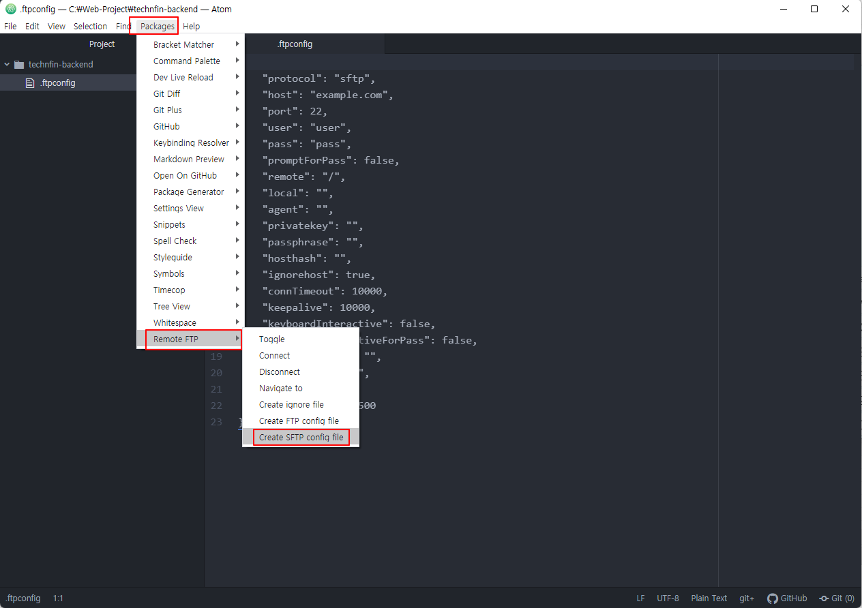Choose Connect in Remote FTP submenu
This screenshot has width=862, height=608.
[x=301, y=355]
